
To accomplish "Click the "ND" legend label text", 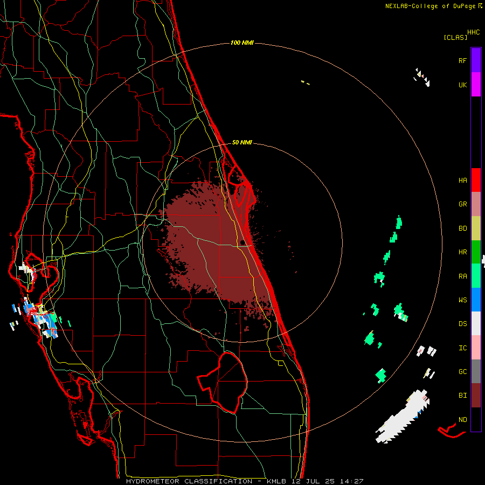I will [x=462, y=420].
